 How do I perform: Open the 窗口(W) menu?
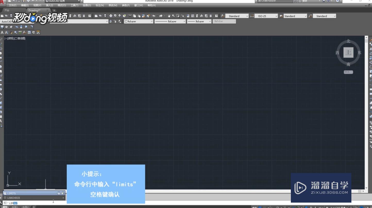[x=139, y=5]
